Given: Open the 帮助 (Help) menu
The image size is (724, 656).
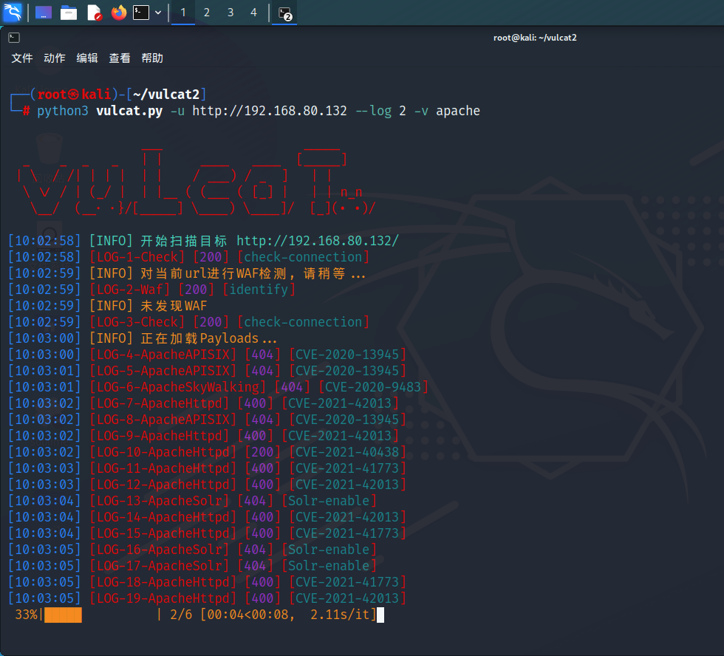Looking at the screenshot, I should 152,58.
